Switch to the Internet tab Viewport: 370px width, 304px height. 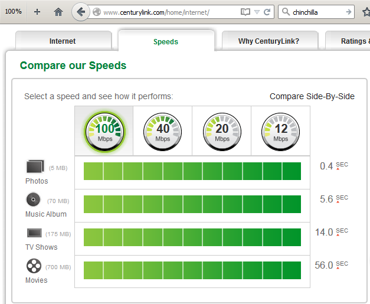point(63,41)
